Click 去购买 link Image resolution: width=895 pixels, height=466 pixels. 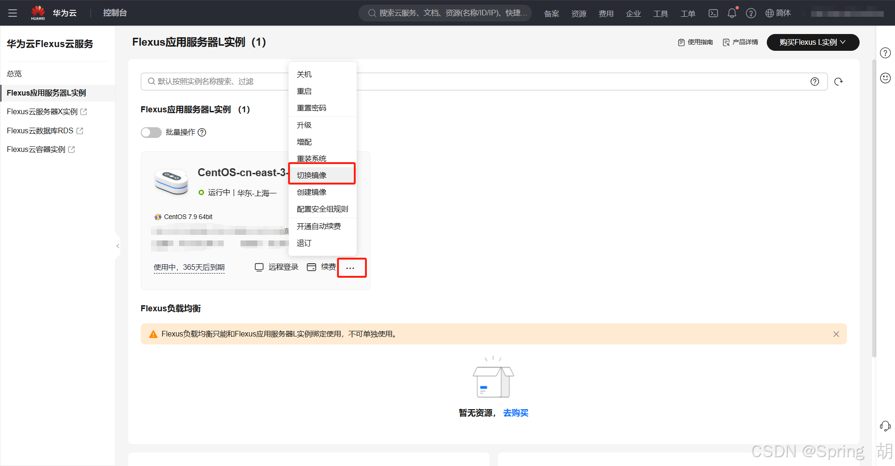516,413
